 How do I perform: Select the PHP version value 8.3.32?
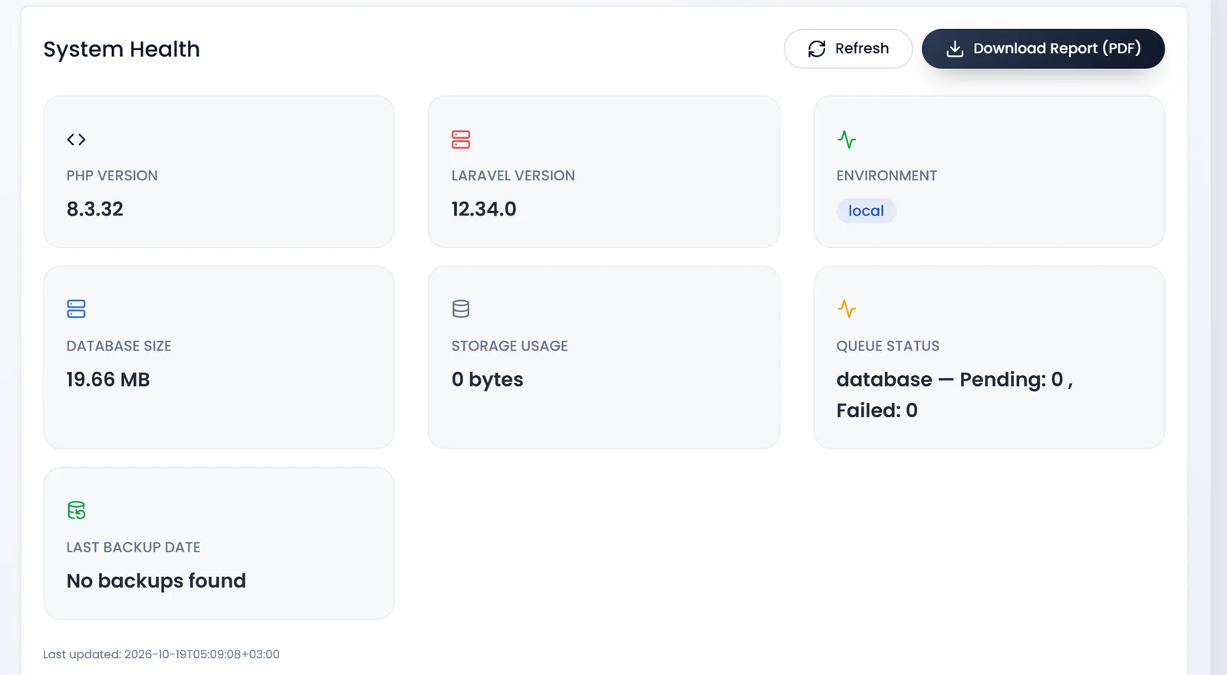[95, 209]
